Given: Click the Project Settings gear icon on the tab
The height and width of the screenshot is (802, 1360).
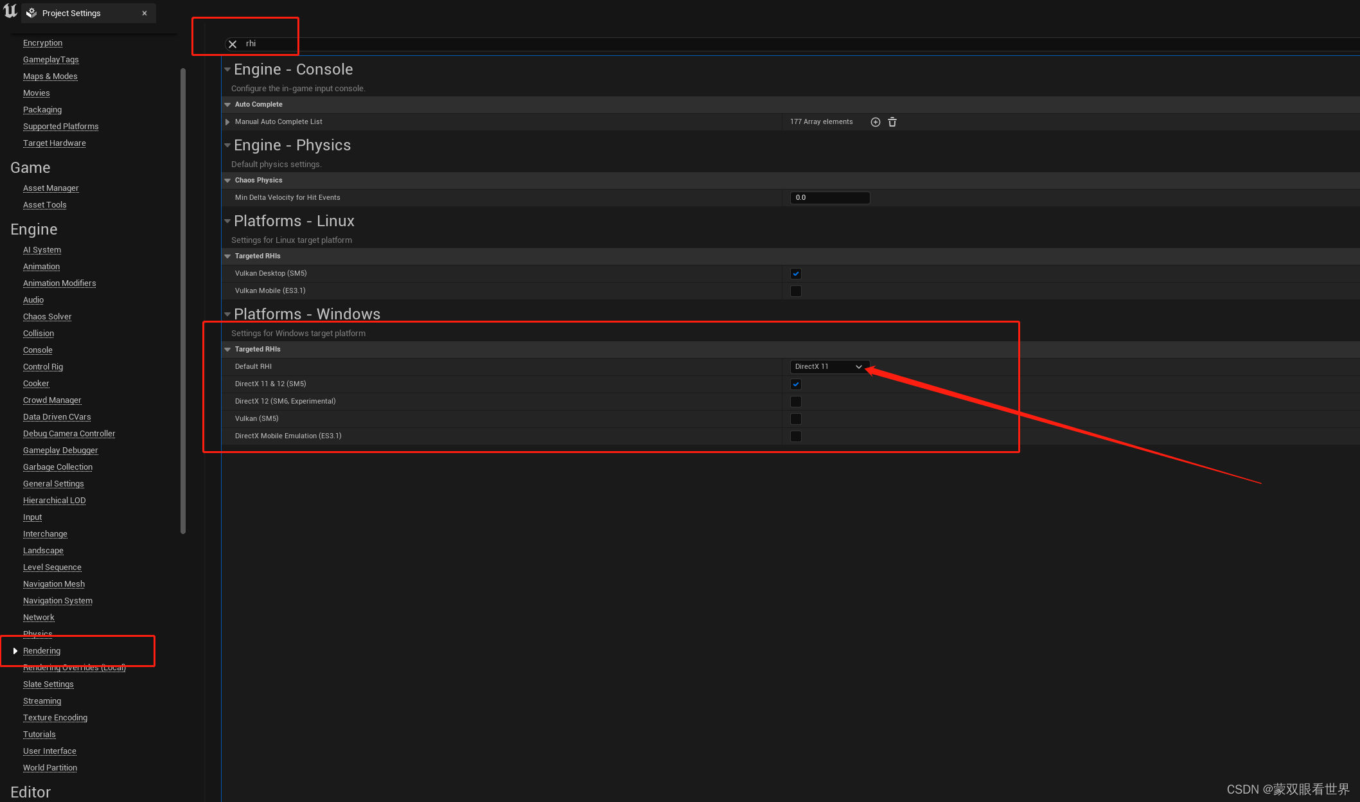Looking at the screenshot, I should (x=31, y=12).
